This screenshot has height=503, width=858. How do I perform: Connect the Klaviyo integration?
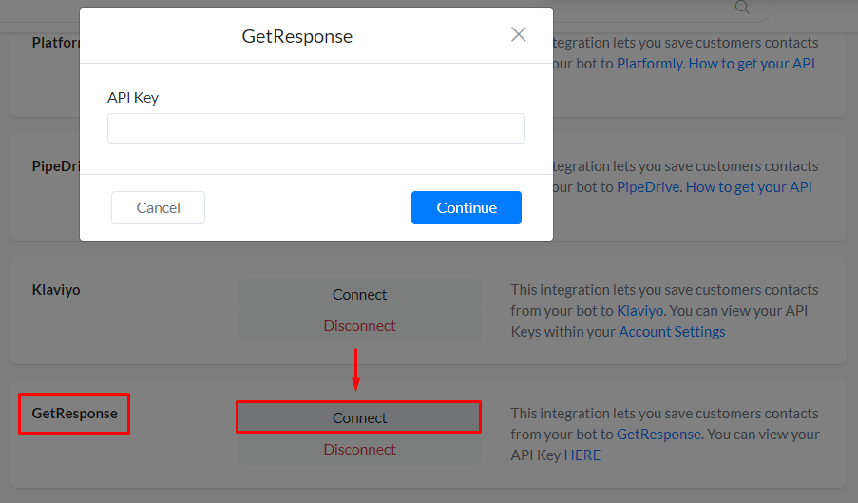tap(359, 295)
